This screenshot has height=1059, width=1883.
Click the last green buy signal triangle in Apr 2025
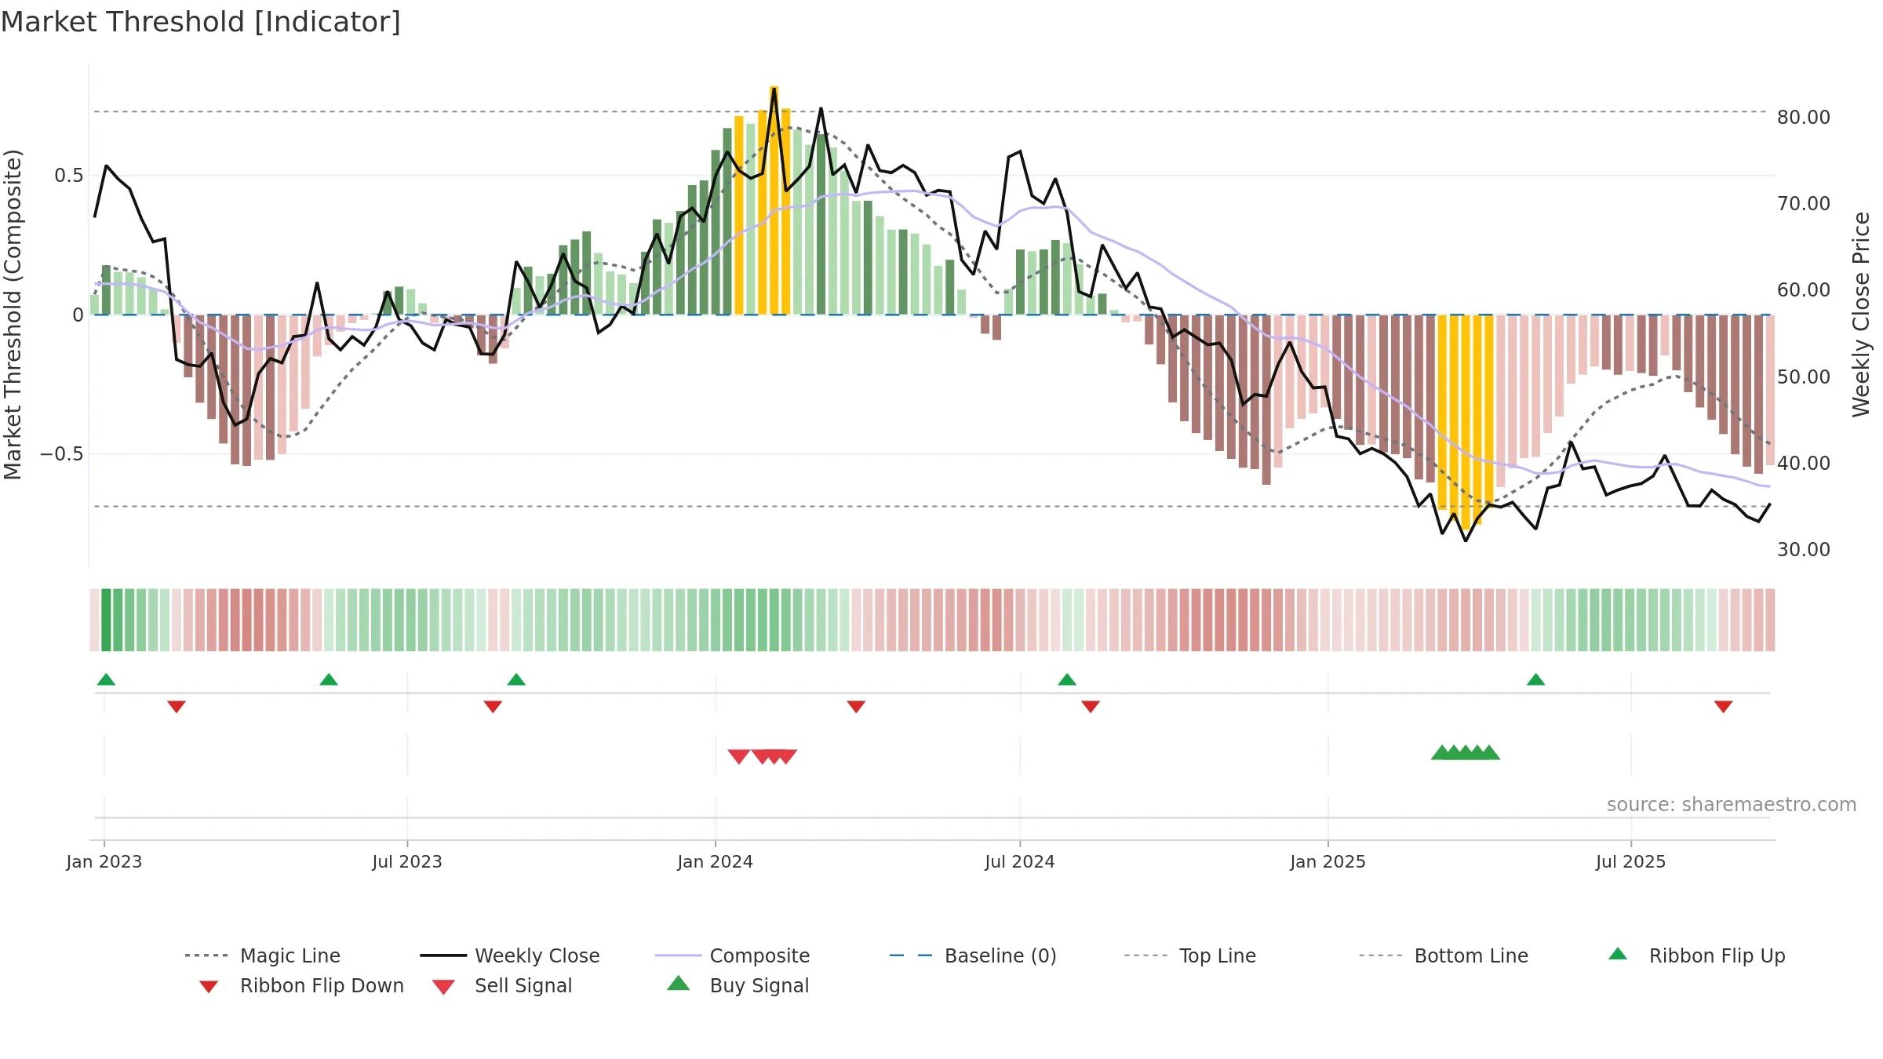click(1489, 753)
